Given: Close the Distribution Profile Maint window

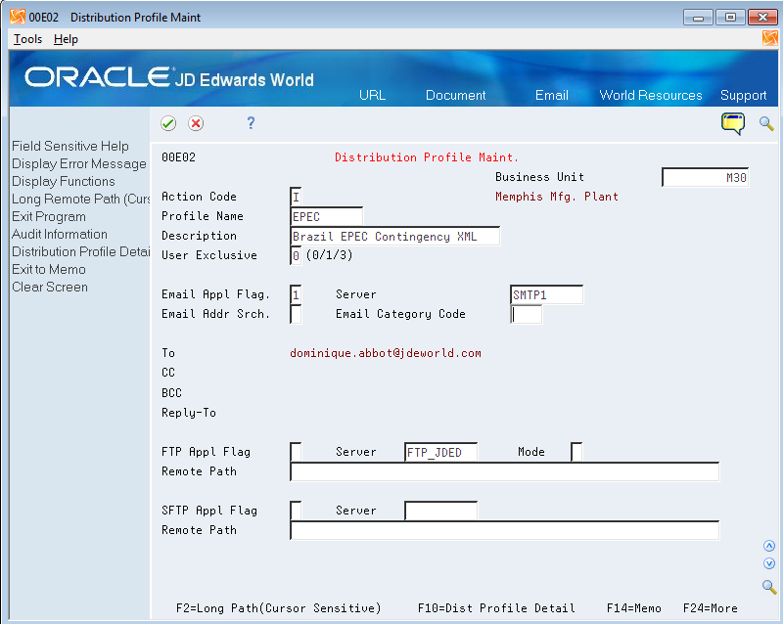Looking at the screenshot, I should pyautogui.click(x=762, y=18).
